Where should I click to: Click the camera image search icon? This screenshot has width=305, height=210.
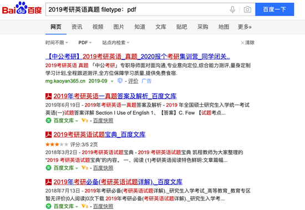(x=247, y=9)
